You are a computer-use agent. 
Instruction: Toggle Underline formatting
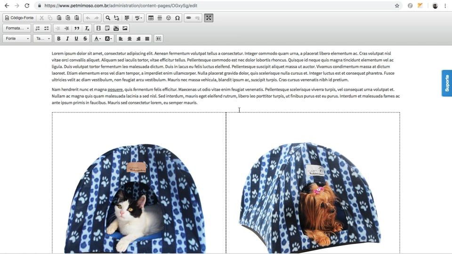pos(76,39)
